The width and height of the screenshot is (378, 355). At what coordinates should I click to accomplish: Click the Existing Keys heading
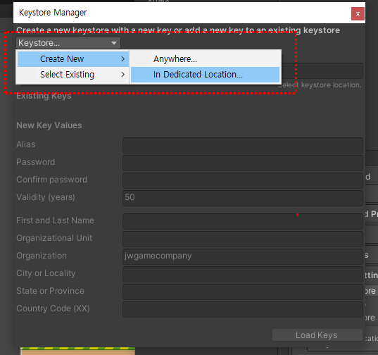(x=44, y=96)
